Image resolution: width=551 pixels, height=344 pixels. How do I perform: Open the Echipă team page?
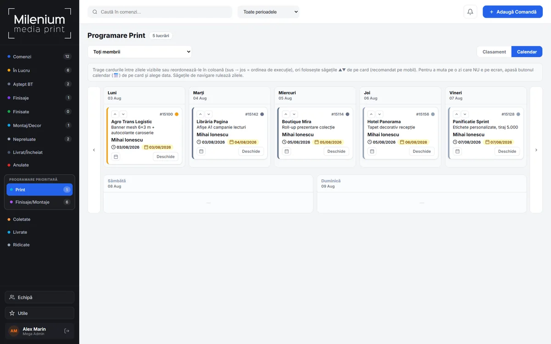(x=39, y=297)
